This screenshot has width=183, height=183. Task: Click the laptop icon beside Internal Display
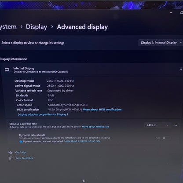(x=7, y=70)
